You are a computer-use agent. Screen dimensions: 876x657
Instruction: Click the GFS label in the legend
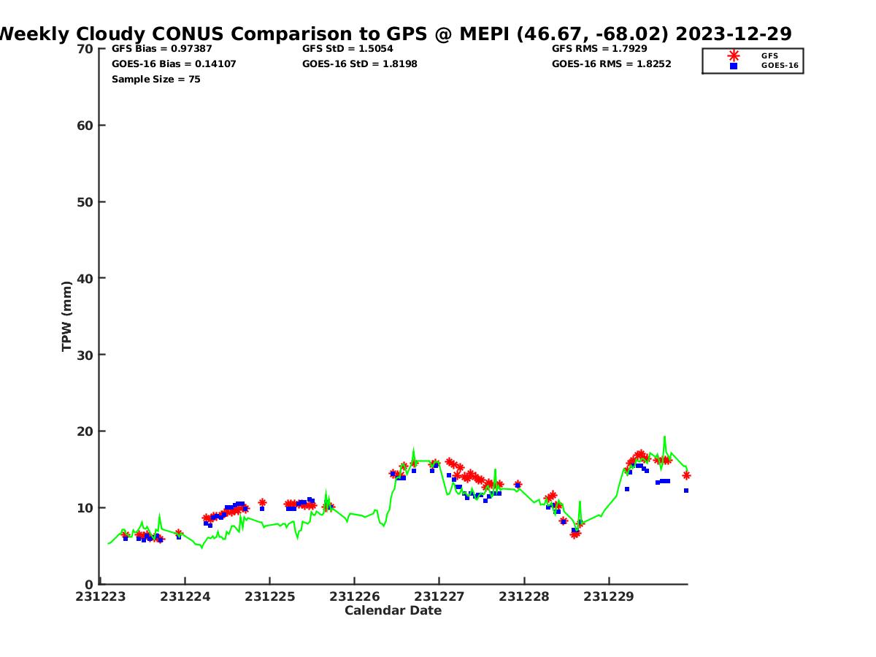pyautogui.click(x=769, y=55)
